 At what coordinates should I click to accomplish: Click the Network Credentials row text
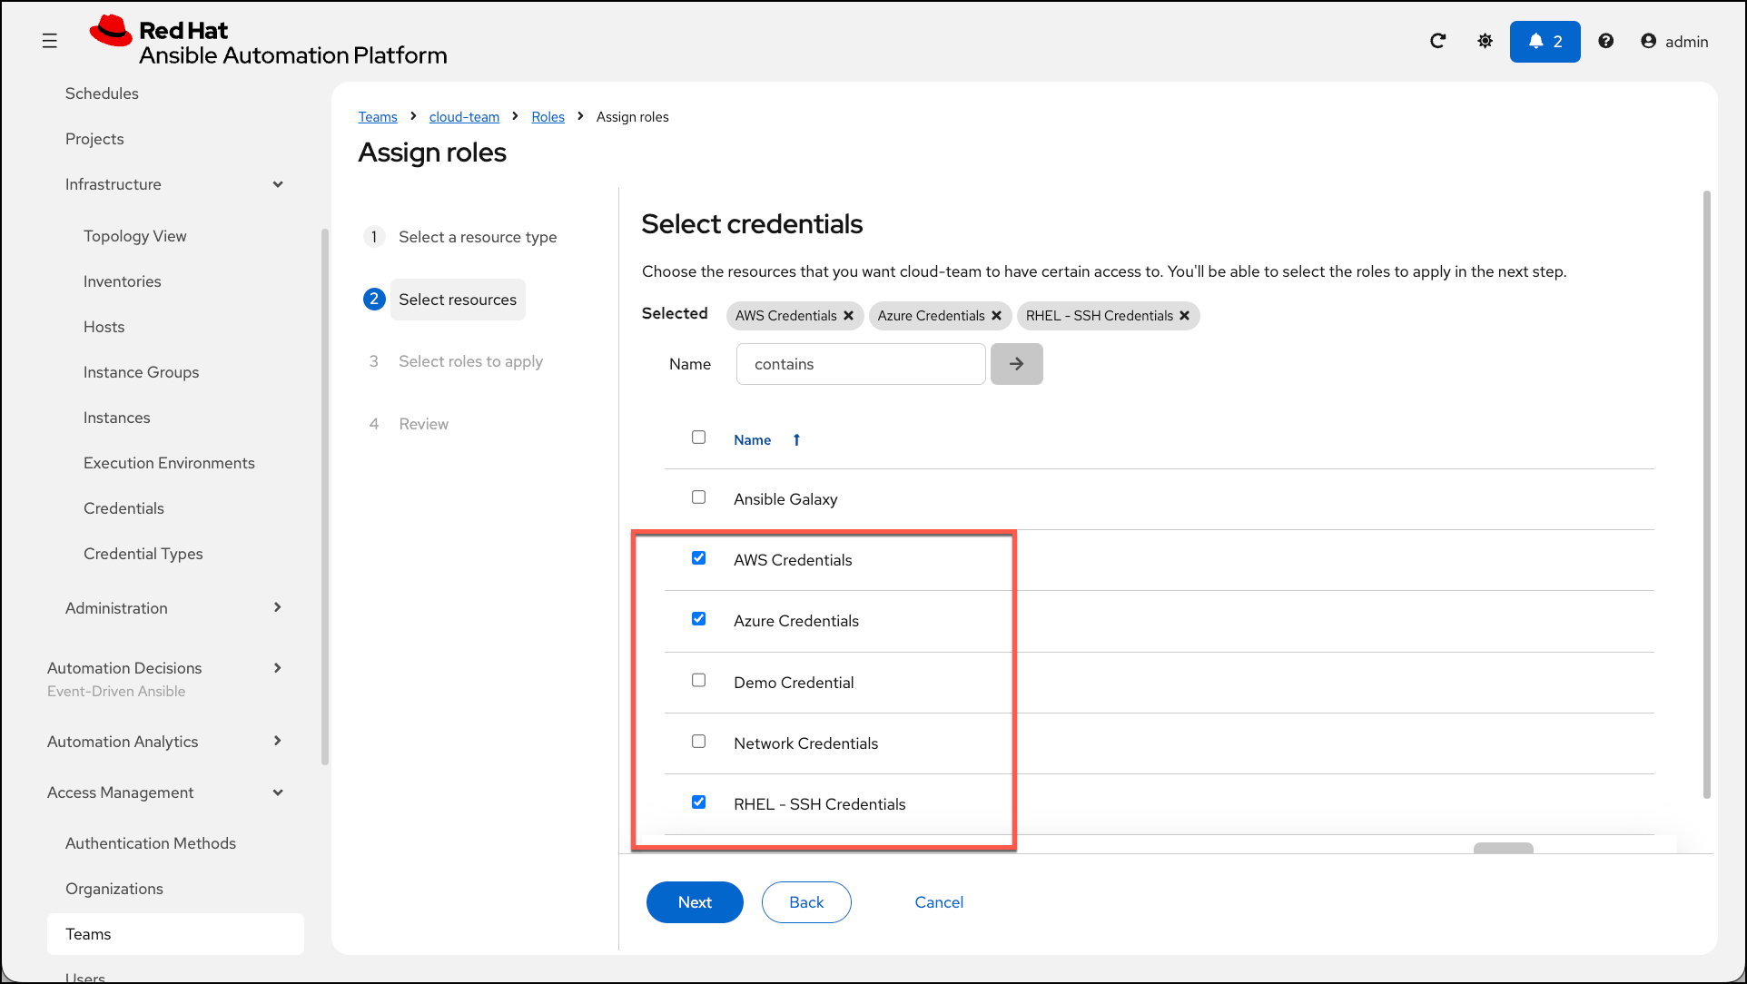(806, 743)
